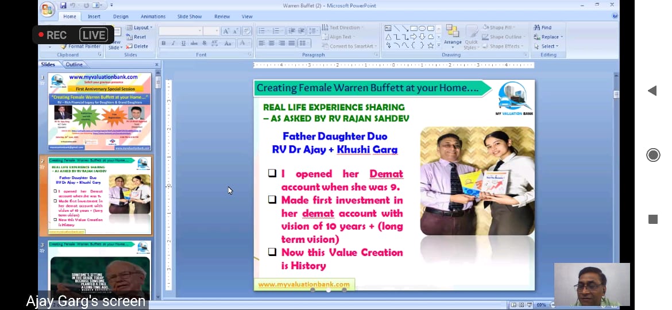Open the PowerPoint Help icon
Viewport: 672px width, 310px height.
(615, 16)
